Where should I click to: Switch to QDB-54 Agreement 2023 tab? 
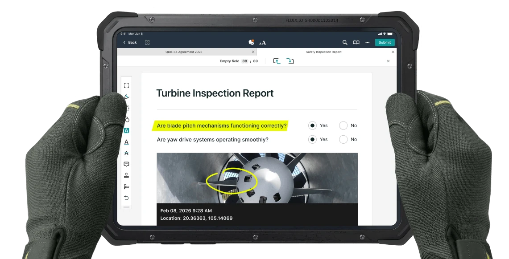click(x=184, y=52)
